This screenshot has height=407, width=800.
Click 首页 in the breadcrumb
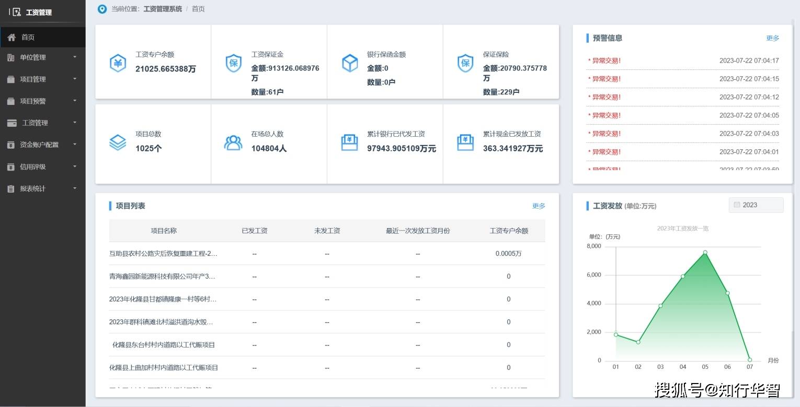(x=198, y=9)
